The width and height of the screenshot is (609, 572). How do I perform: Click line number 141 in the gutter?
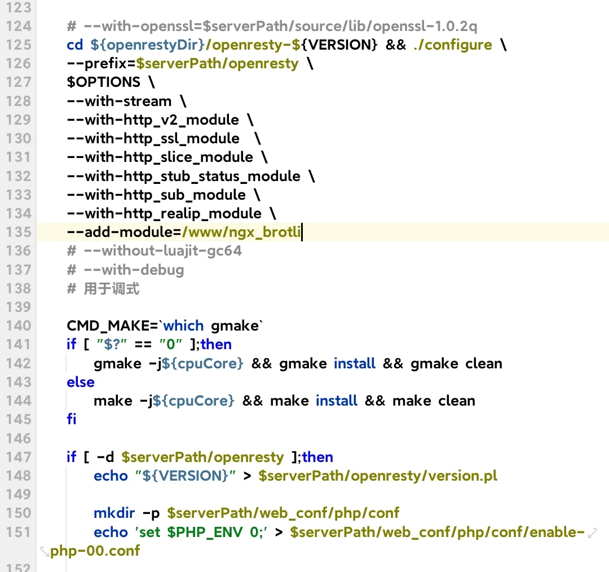(x=19, y=344)
